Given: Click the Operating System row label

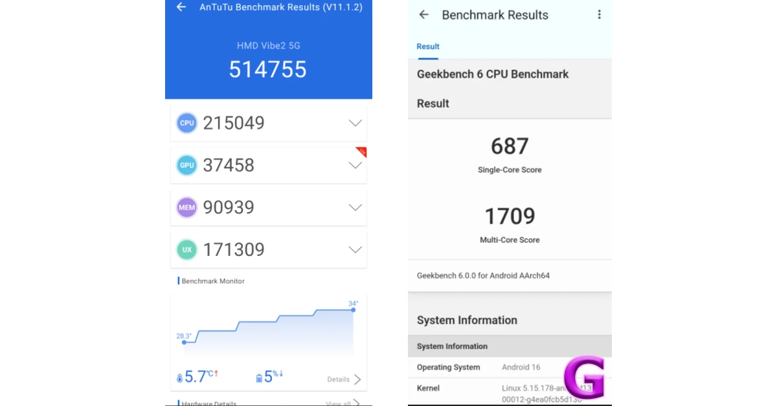Looking at the screenshot, I should 448,367.
